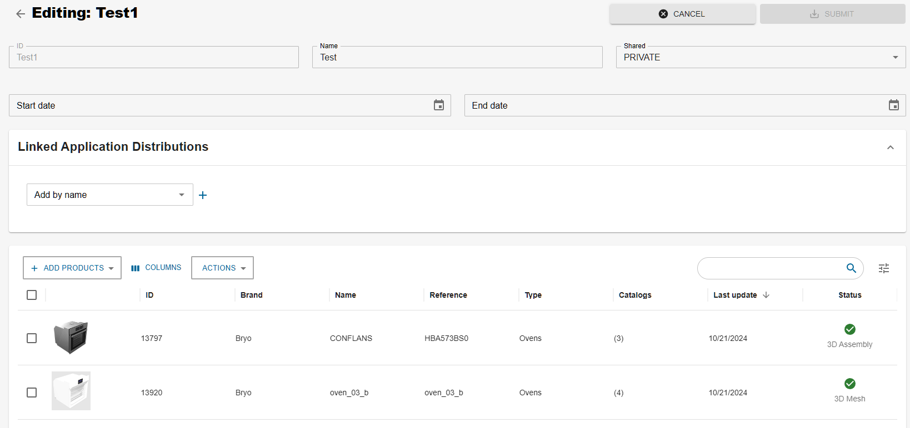Open the table filter settings icon
Screen dimensions: 910x428
click(x=884, y=268)
